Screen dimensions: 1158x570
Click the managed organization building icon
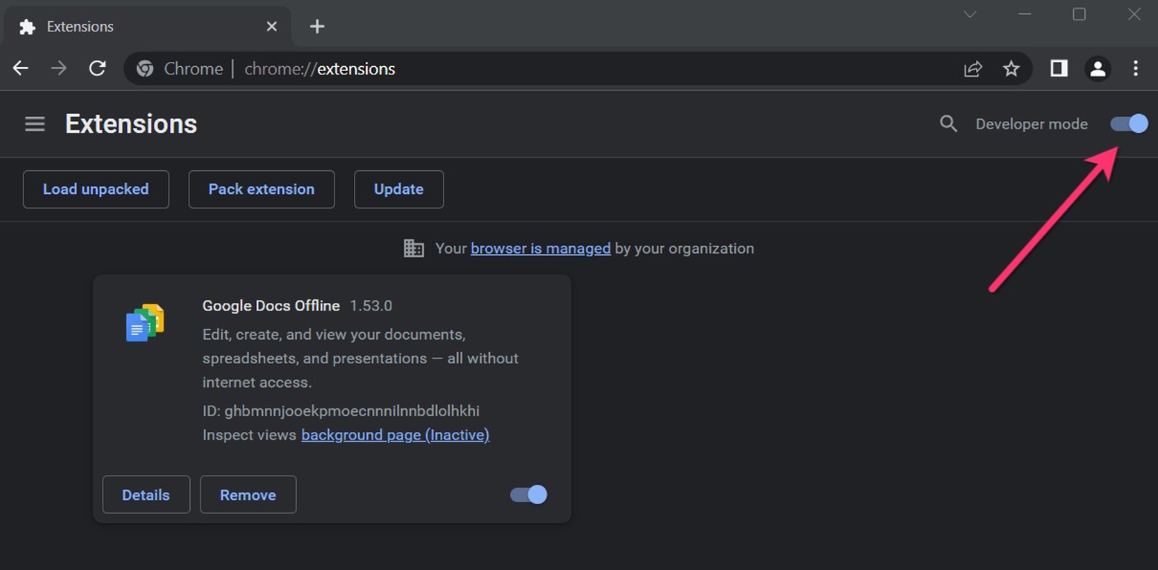coord(413,248)
